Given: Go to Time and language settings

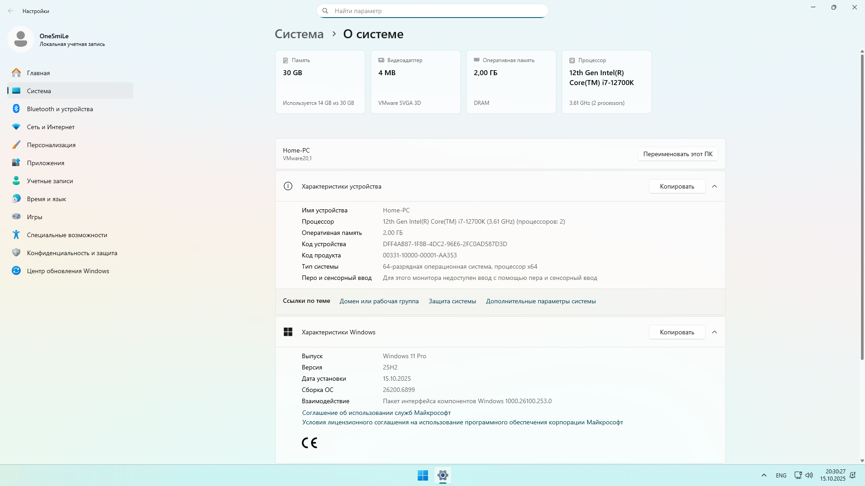Looking at the screenshot, I should [x=46, y=199].
